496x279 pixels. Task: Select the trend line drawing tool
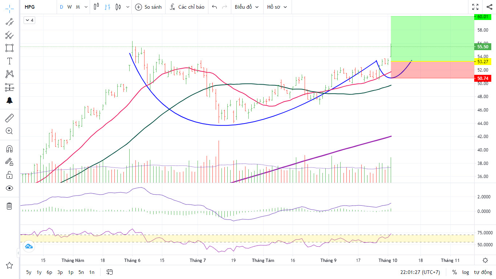tap(9, 22)
